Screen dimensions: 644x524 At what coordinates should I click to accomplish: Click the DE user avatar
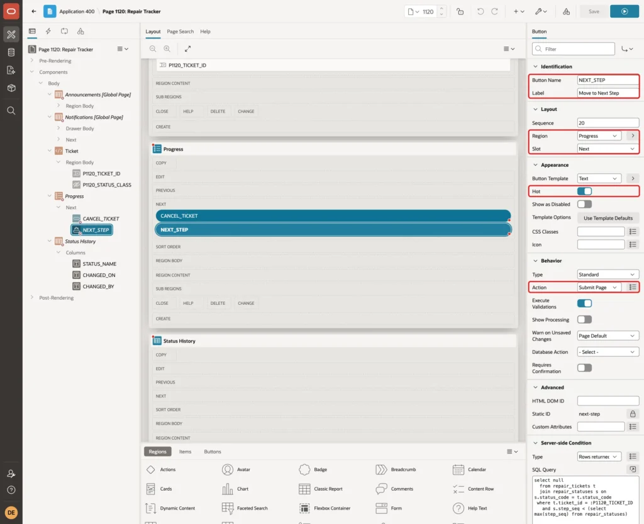[x=11, y=513]
